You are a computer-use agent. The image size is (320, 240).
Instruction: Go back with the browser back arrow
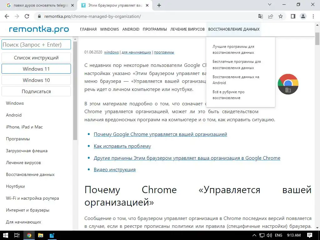tap(7, 16)
